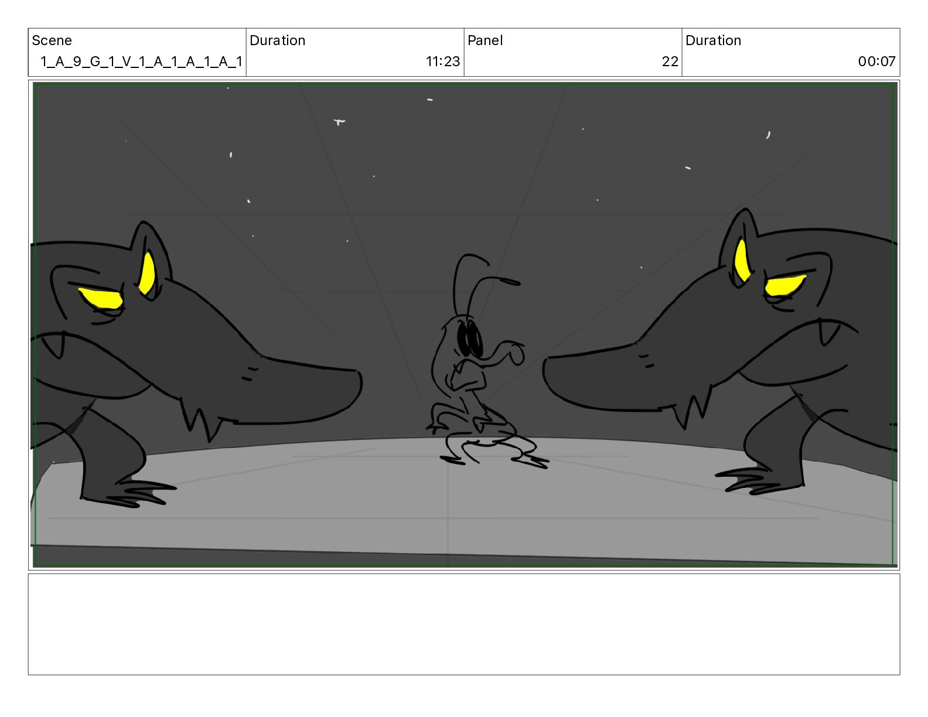
Task: Select the 00:07 panel duration value
Action: [x=876, y=62]
